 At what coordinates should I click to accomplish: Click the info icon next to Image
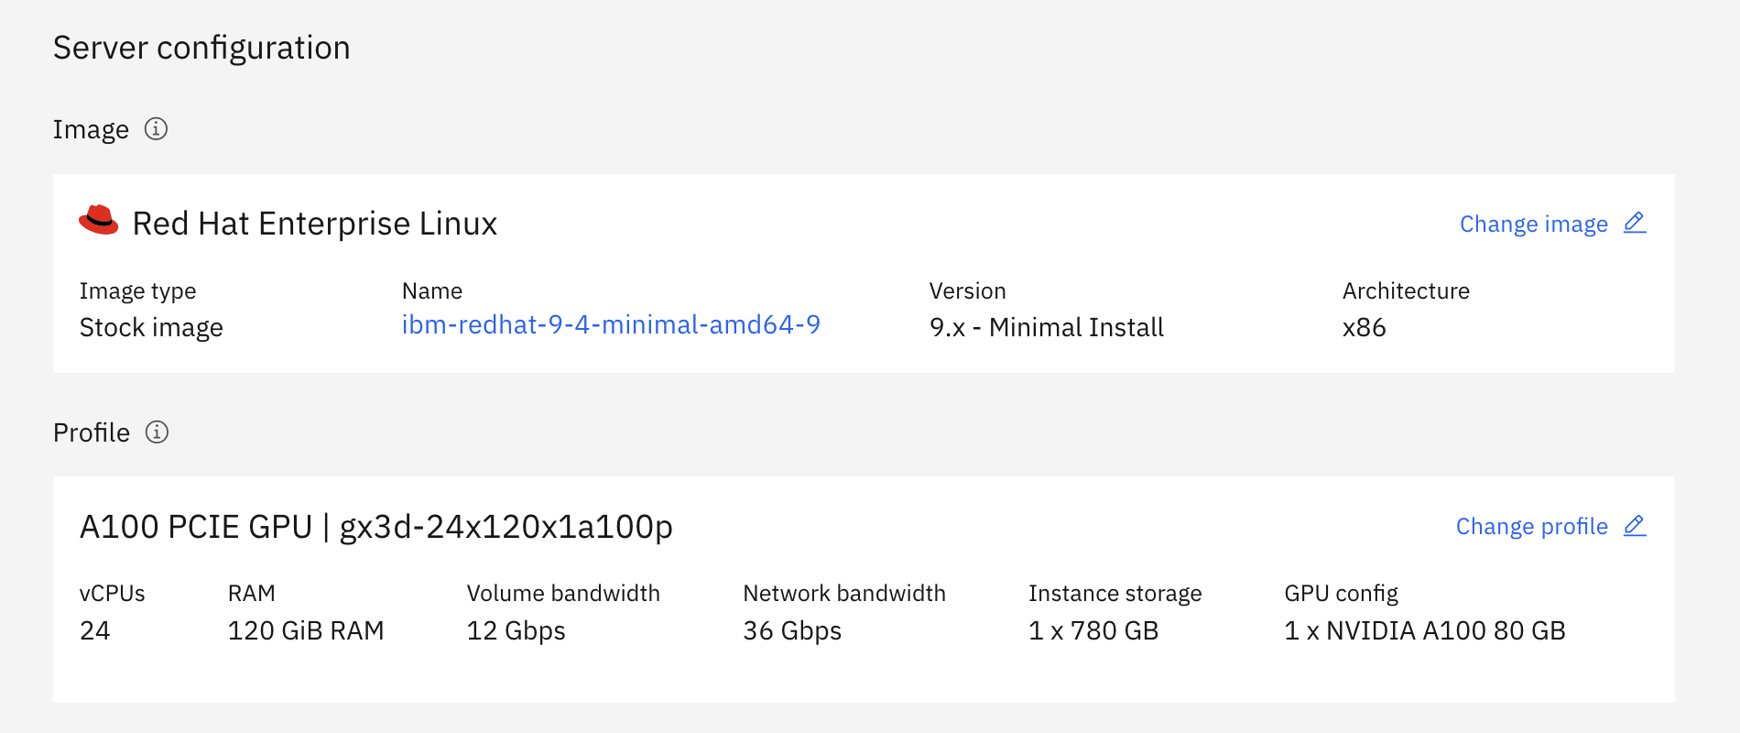[157, 129]
